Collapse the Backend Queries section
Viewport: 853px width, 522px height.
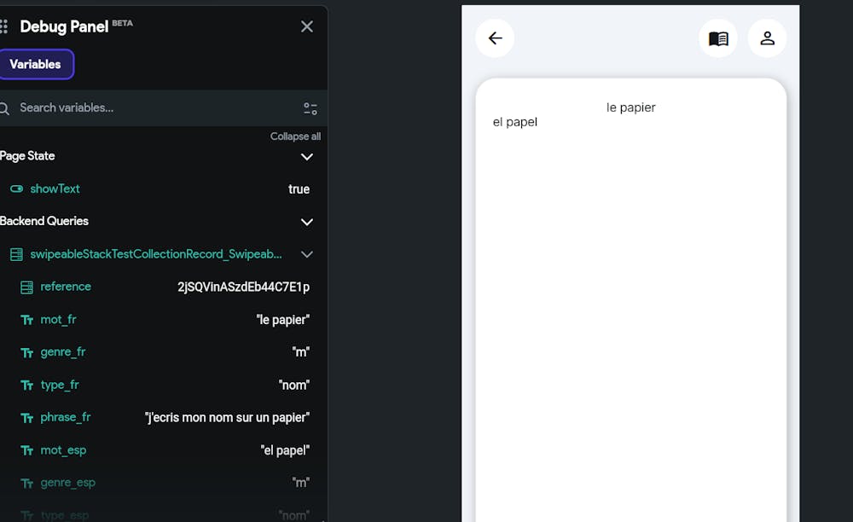[x=306, y=222]
